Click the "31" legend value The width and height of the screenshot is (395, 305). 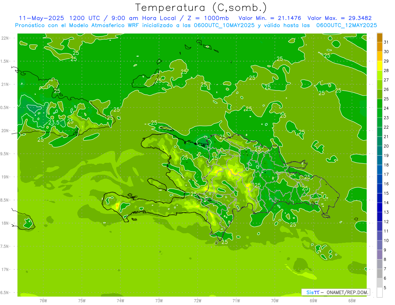click(x=386, y=42)
